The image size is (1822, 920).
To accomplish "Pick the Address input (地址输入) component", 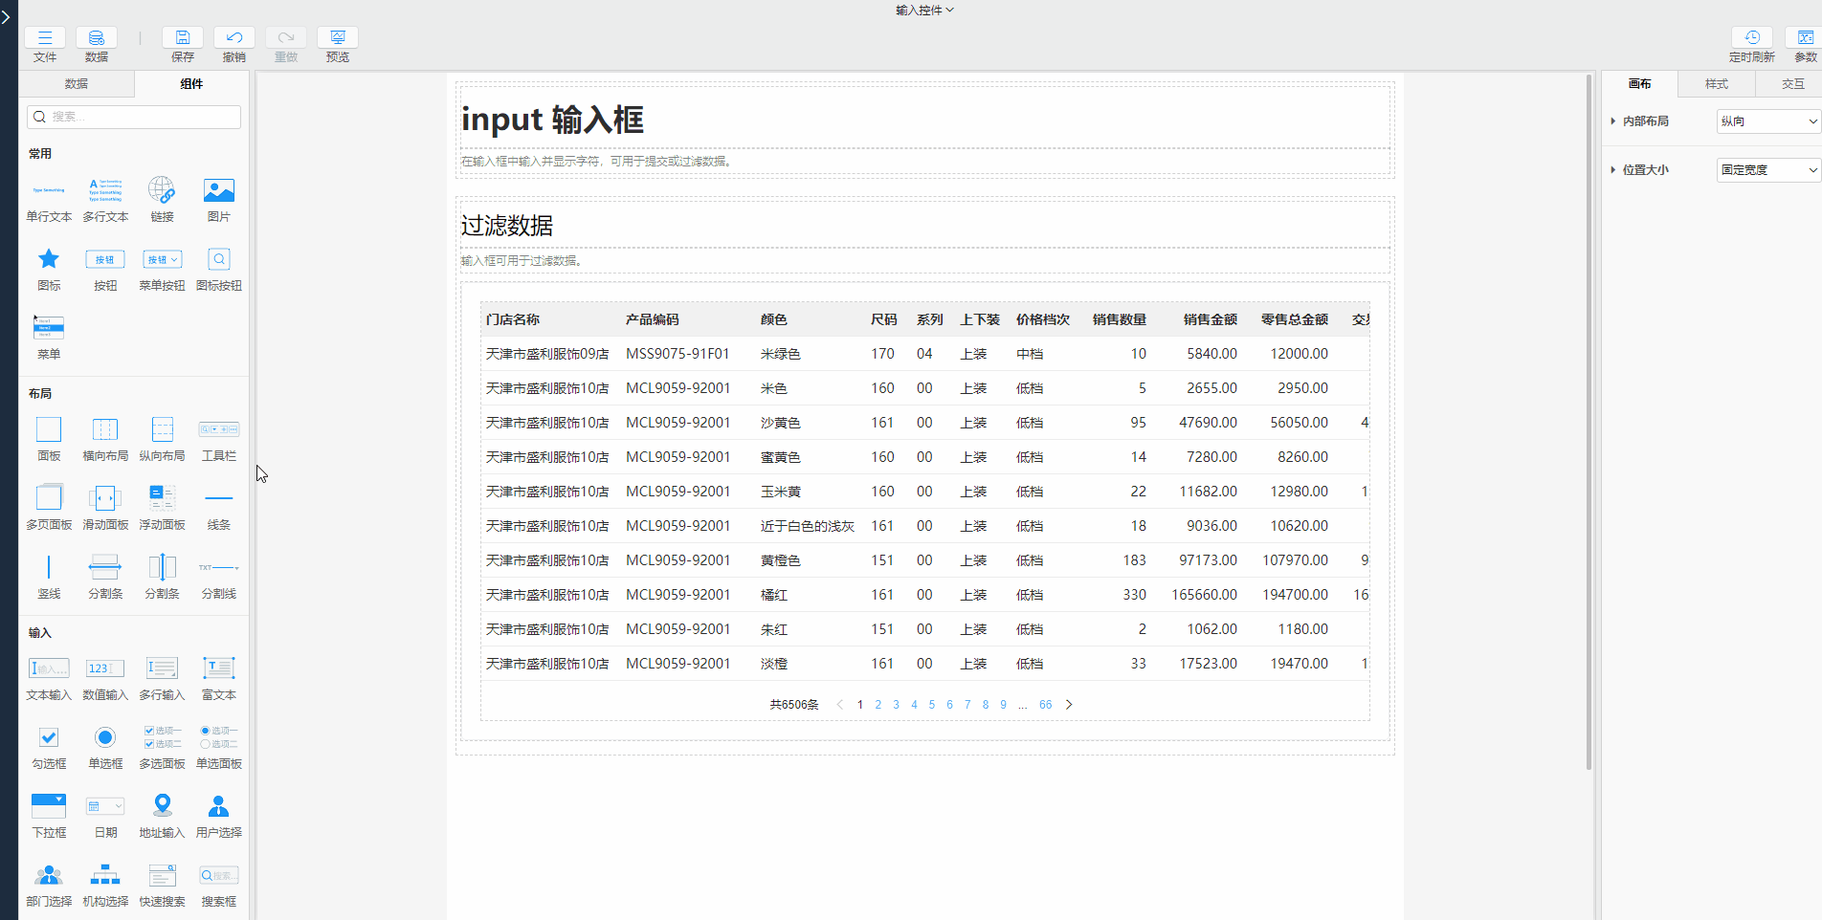I will coord(162,806).
